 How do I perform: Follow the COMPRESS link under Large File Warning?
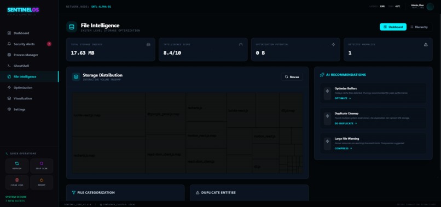(x=343, y=149)
